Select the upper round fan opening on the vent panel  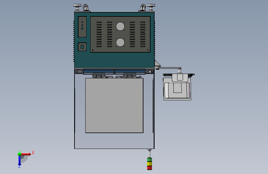pyautogui.click(x=120, y=26)
